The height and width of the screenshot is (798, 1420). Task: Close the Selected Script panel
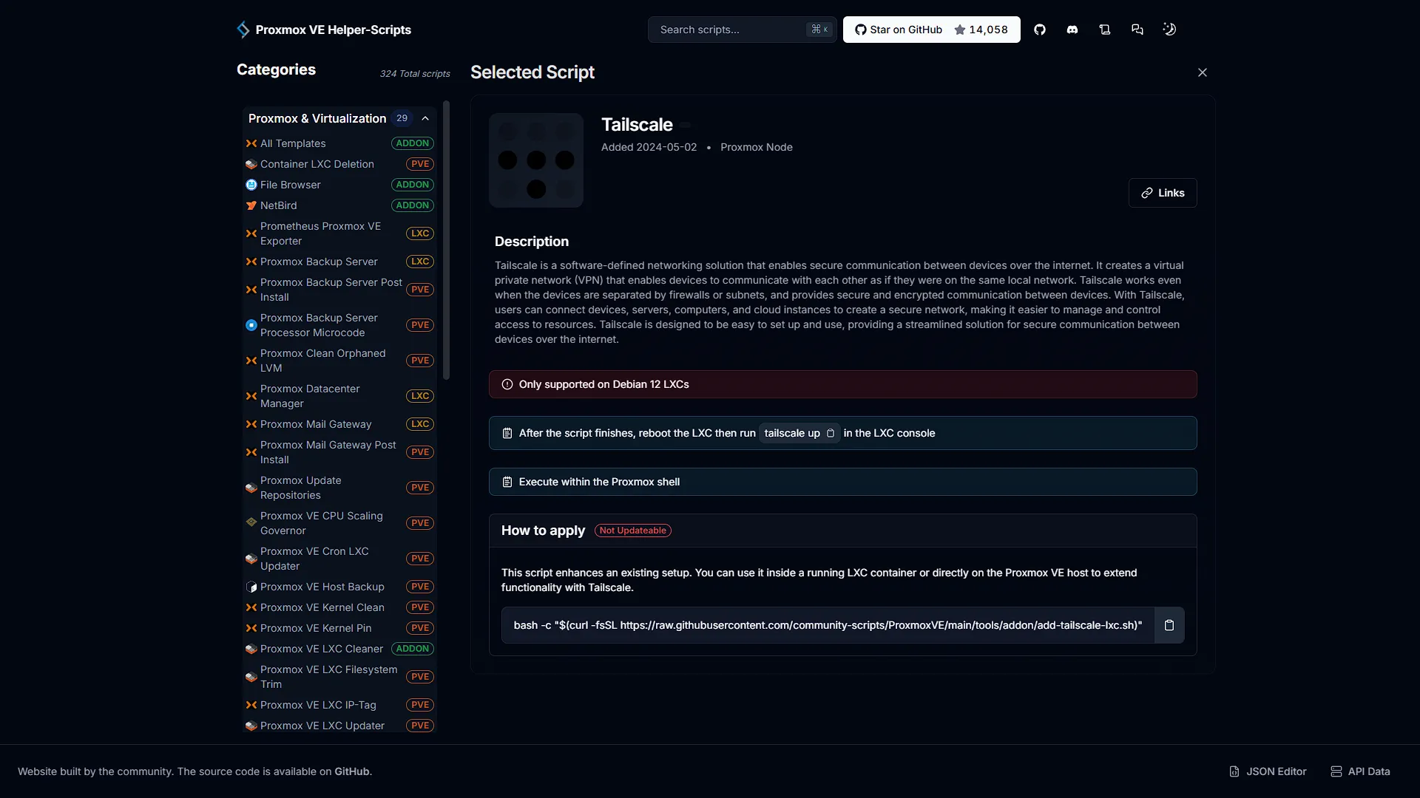pyautogui.click(x=1203, y=72)
